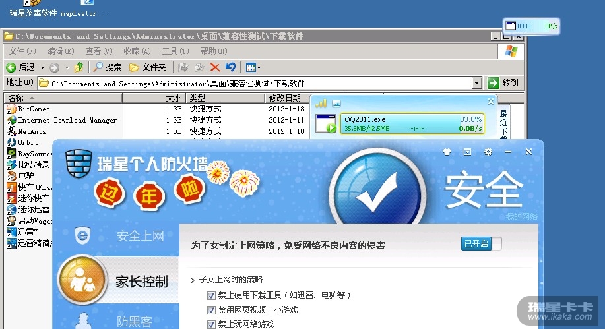605x329 pixels.
Task: Expand the address bar dropdown arrow
Action: pos(477,83)
